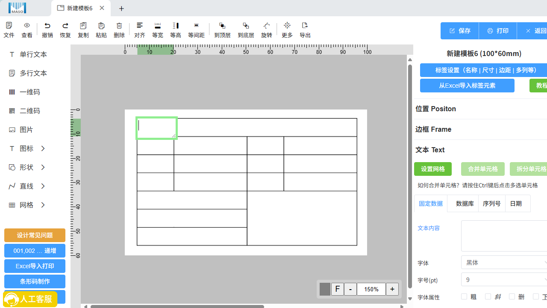Image resolution: width=547 pixels, height=308 pixels.
Task: Apply 等高 equal height tool
Action: (x=176, y=26)
